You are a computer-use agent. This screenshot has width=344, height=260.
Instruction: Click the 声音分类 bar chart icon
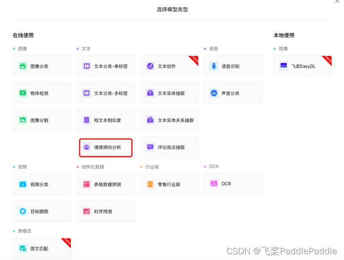coord(214,93)
